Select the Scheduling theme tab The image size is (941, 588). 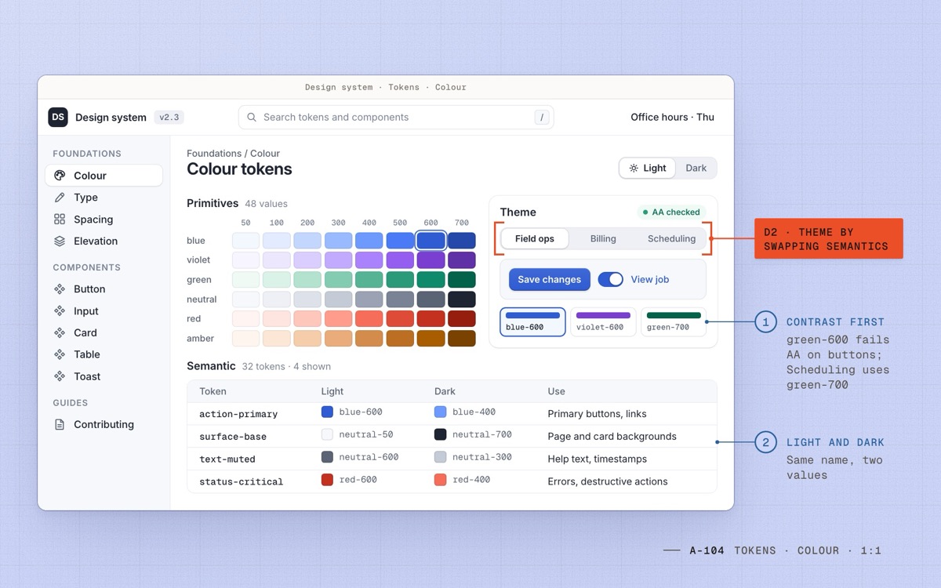coord(671,238)
